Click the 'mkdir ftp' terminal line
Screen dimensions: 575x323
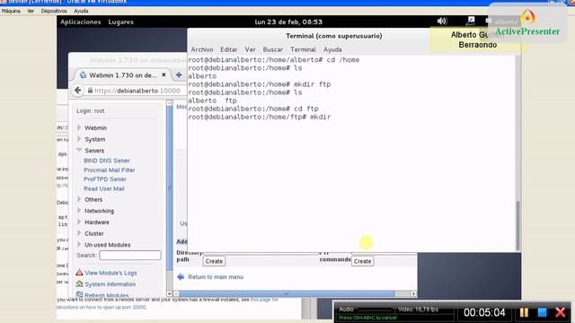260,84
